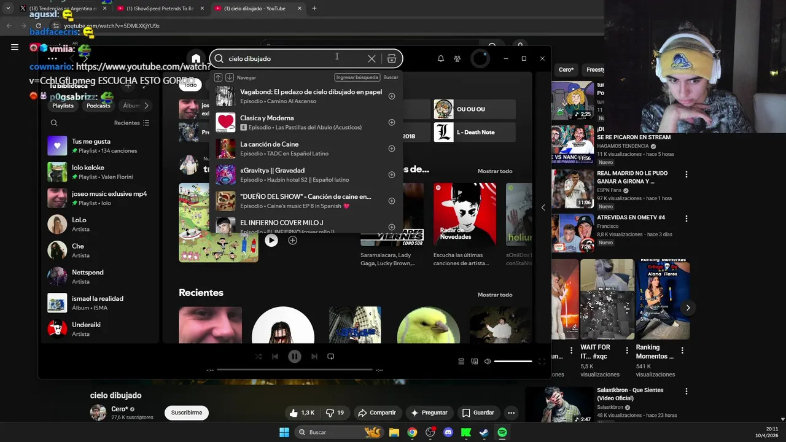The image size is (786, 442).
Task: Add «Gravity» || Gravedad with plus icon
Action: coord(392,174)
